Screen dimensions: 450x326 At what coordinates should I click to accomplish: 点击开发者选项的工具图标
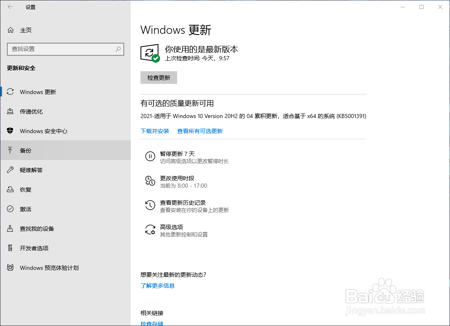(x=10, y=248)
